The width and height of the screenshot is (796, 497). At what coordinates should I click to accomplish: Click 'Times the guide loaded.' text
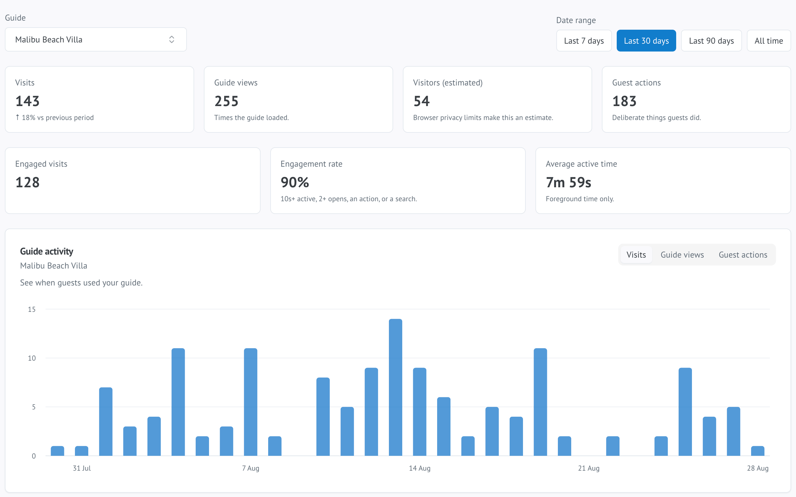[x=251, y=118]
